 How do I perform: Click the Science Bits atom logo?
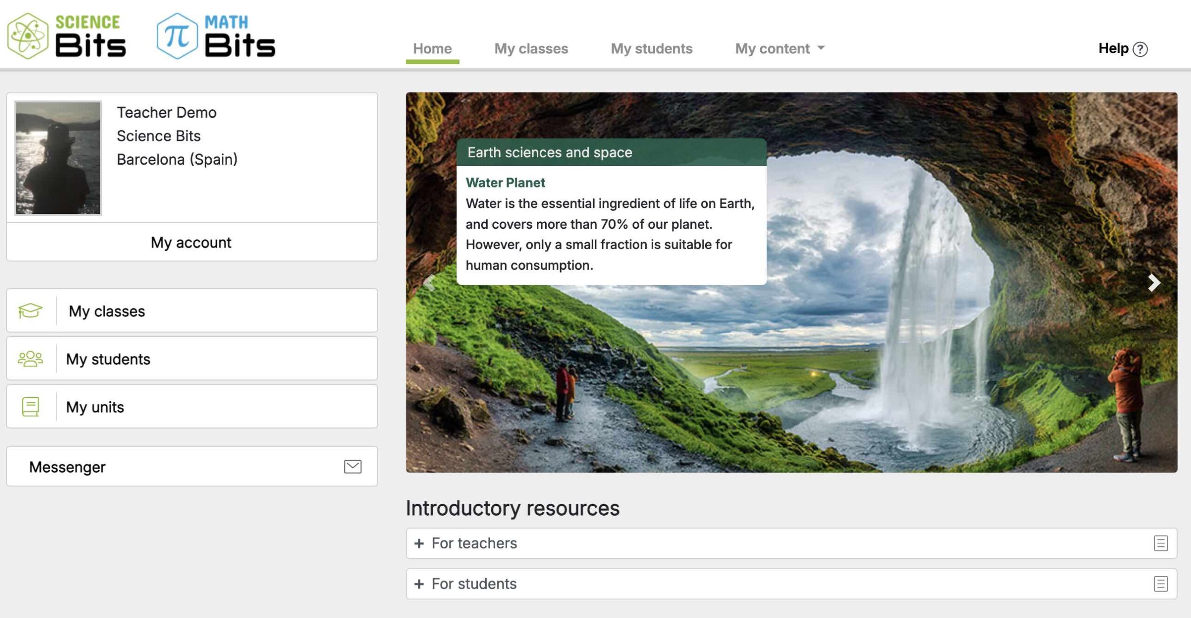tap(28, 36)
